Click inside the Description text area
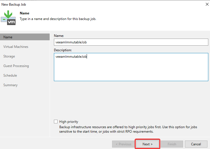The width and height of the screenshot is (210, 149). click(x=131, y=67)
